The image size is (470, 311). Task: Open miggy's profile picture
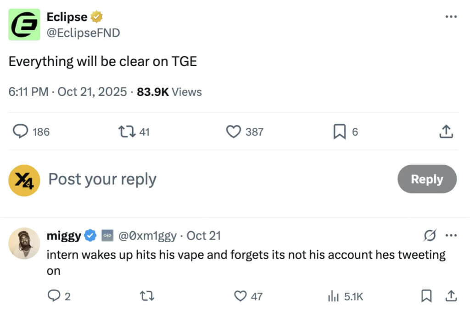(x=24, y=243)
